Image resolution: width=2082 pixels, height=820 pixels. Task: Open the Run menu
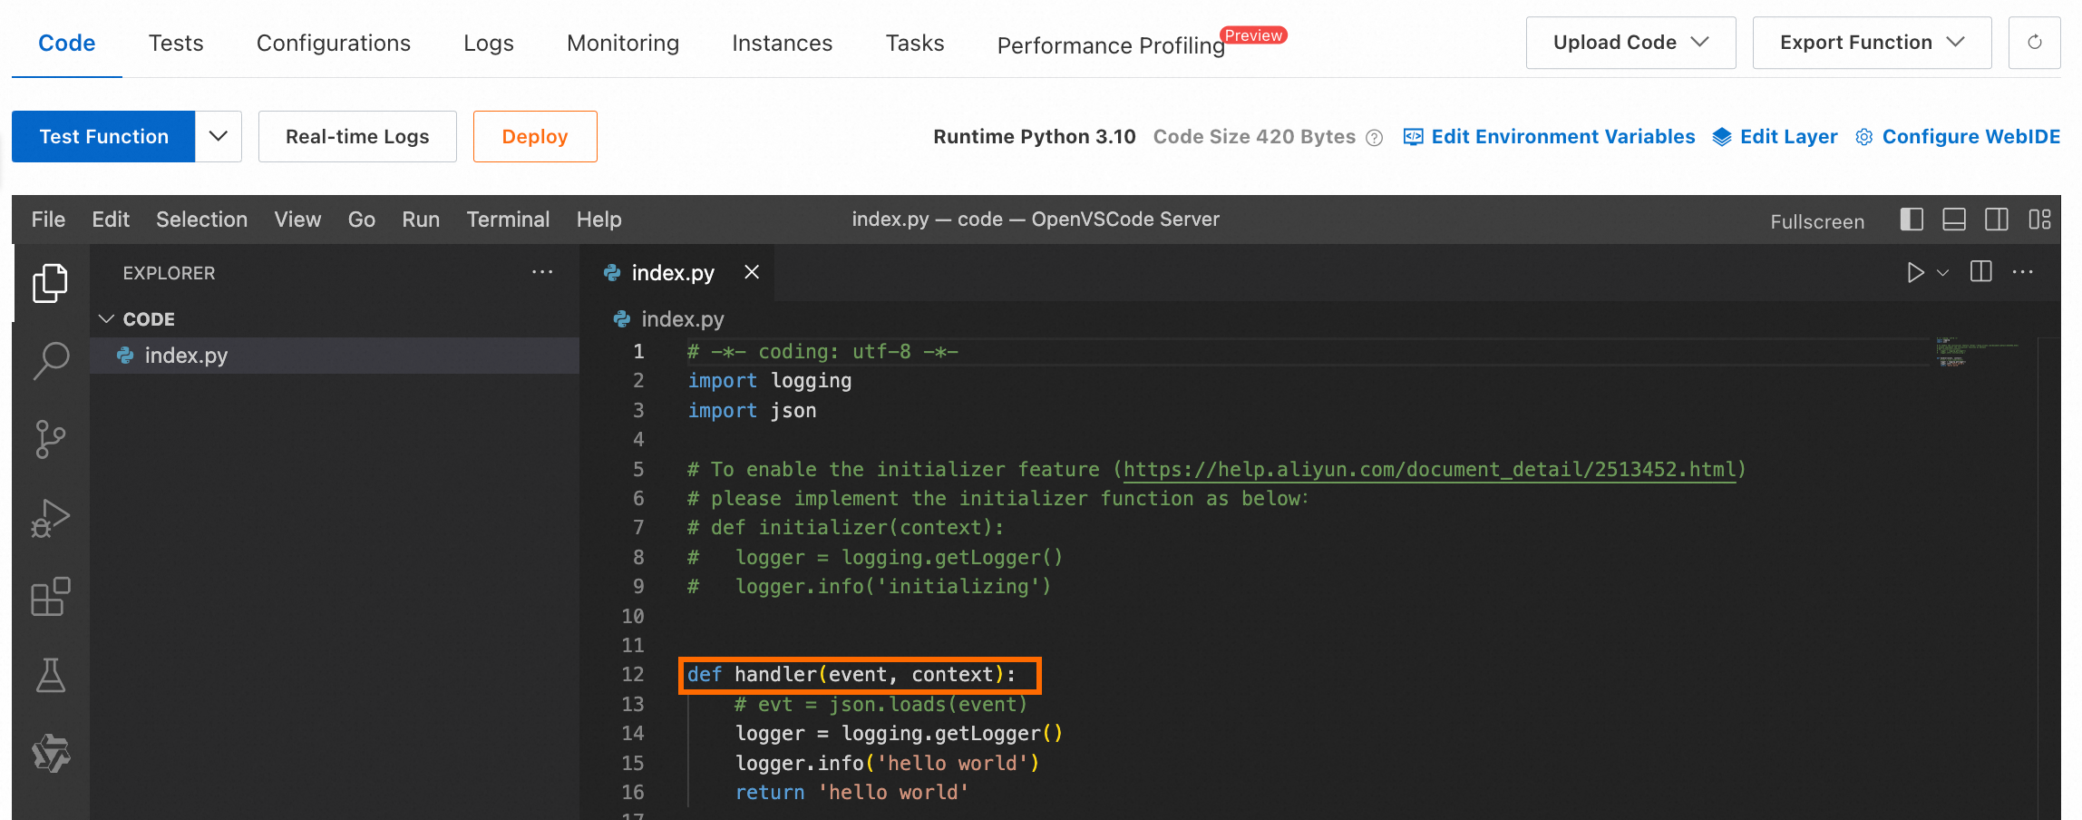point(421,220)
